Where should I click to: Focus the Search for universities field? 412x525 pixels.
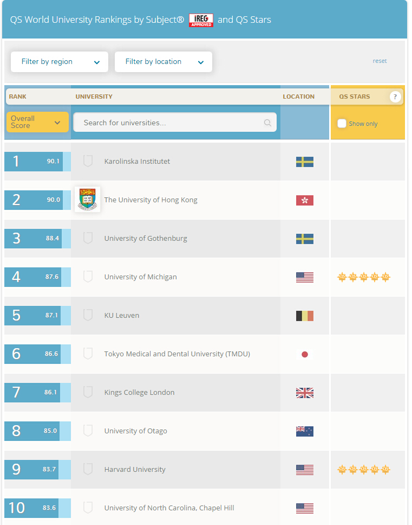[171, 123]
